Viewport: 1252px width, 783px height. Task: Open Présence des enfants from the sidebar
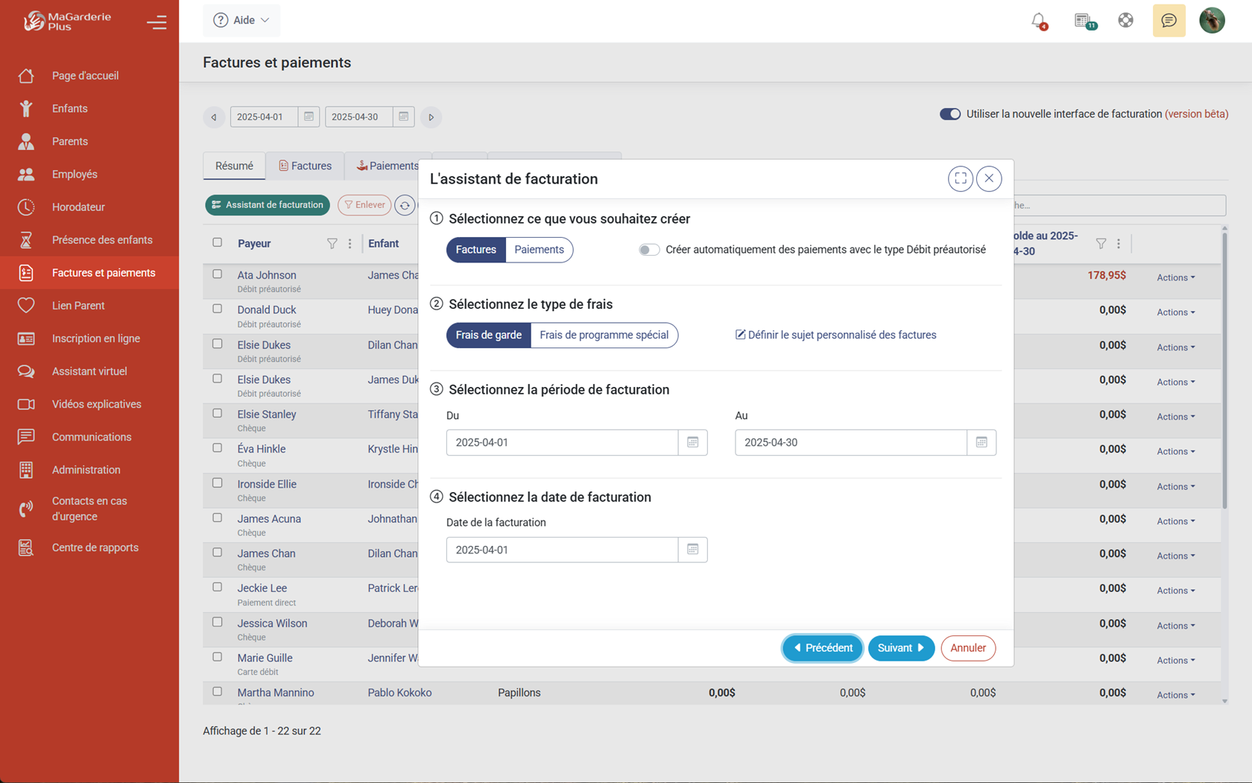tap(102, 239)
